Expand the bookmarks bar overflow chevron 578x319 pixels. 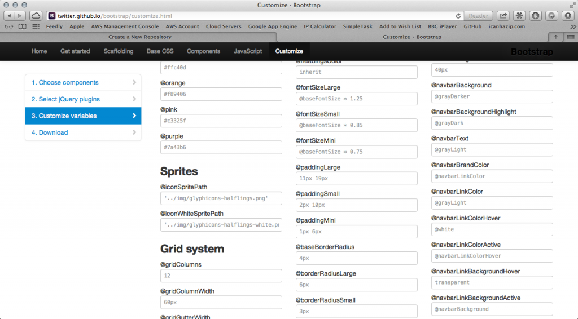[x=573, y=26]
